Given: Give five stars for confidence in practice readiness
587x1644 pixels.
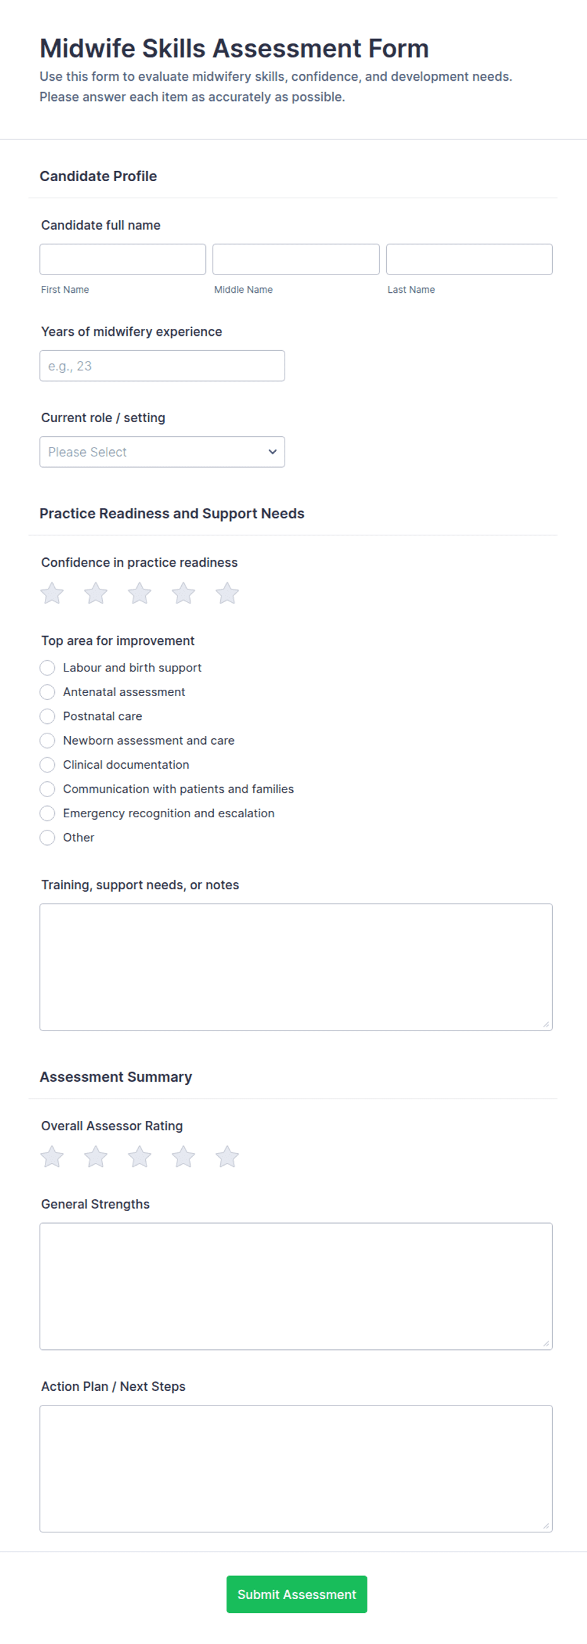Looking at the screenshot, I should (227, 593).
